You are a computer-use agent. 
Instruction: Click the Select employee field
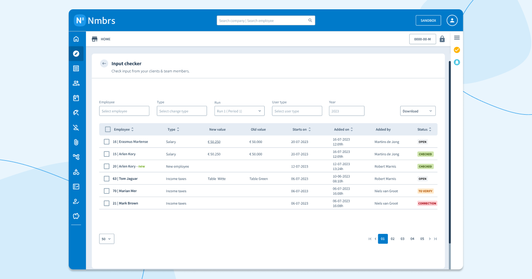pos(124,111)
